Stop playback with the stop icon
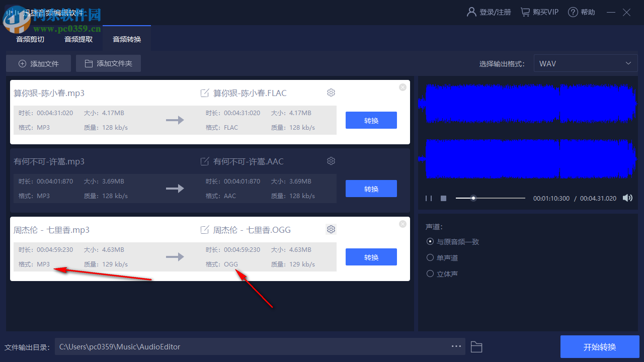This screenshot has width=644, height=362. (443, 198)
